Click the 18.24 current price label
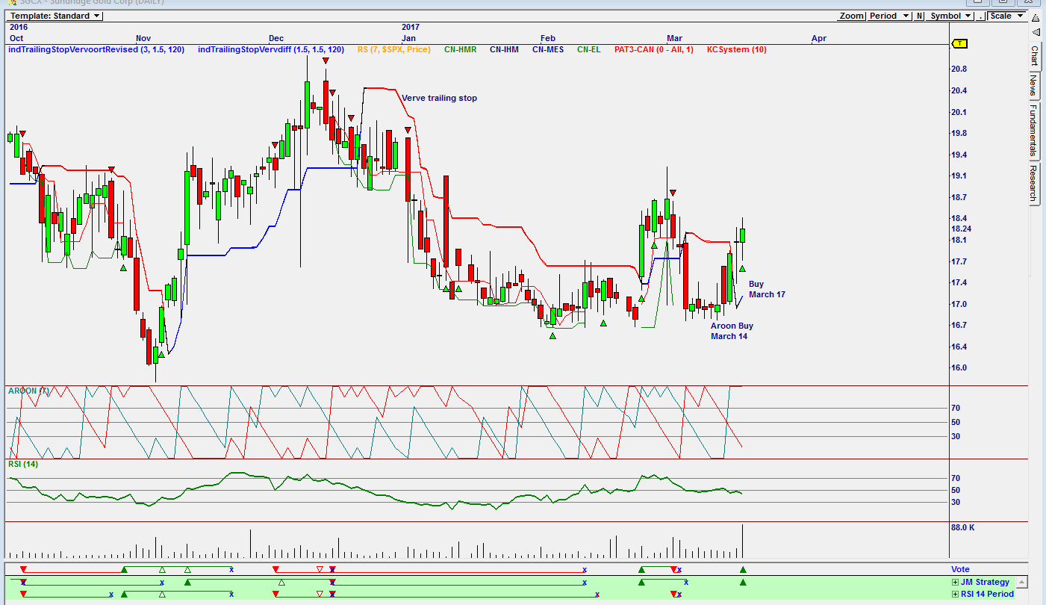Image resolution: width=1046 pixels, height=605 pixels. 961,229
